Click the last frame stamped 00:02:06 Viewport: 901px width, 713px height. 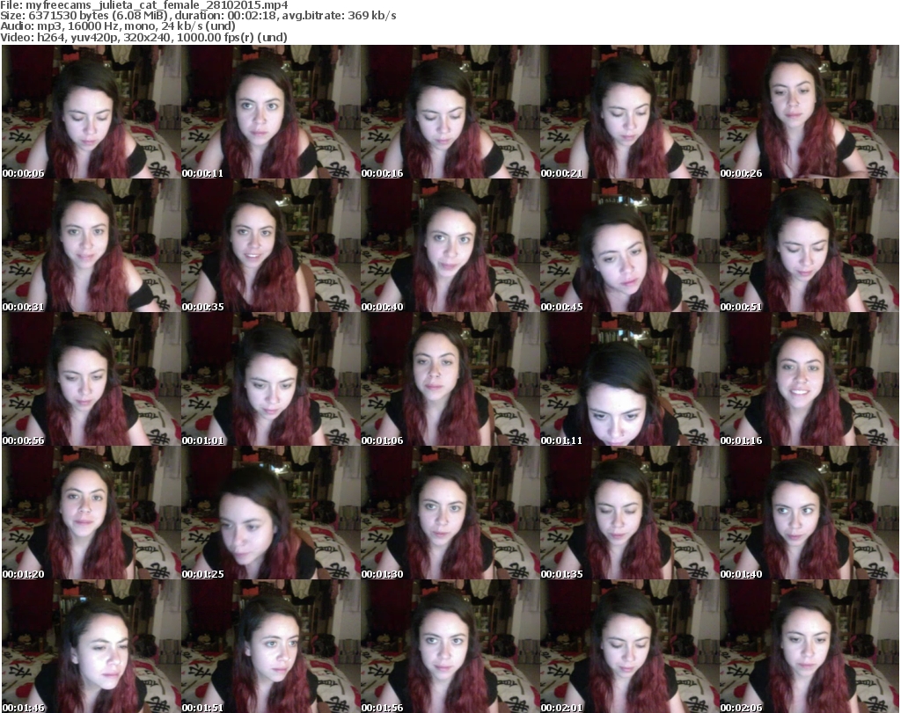tap(809, 646)
